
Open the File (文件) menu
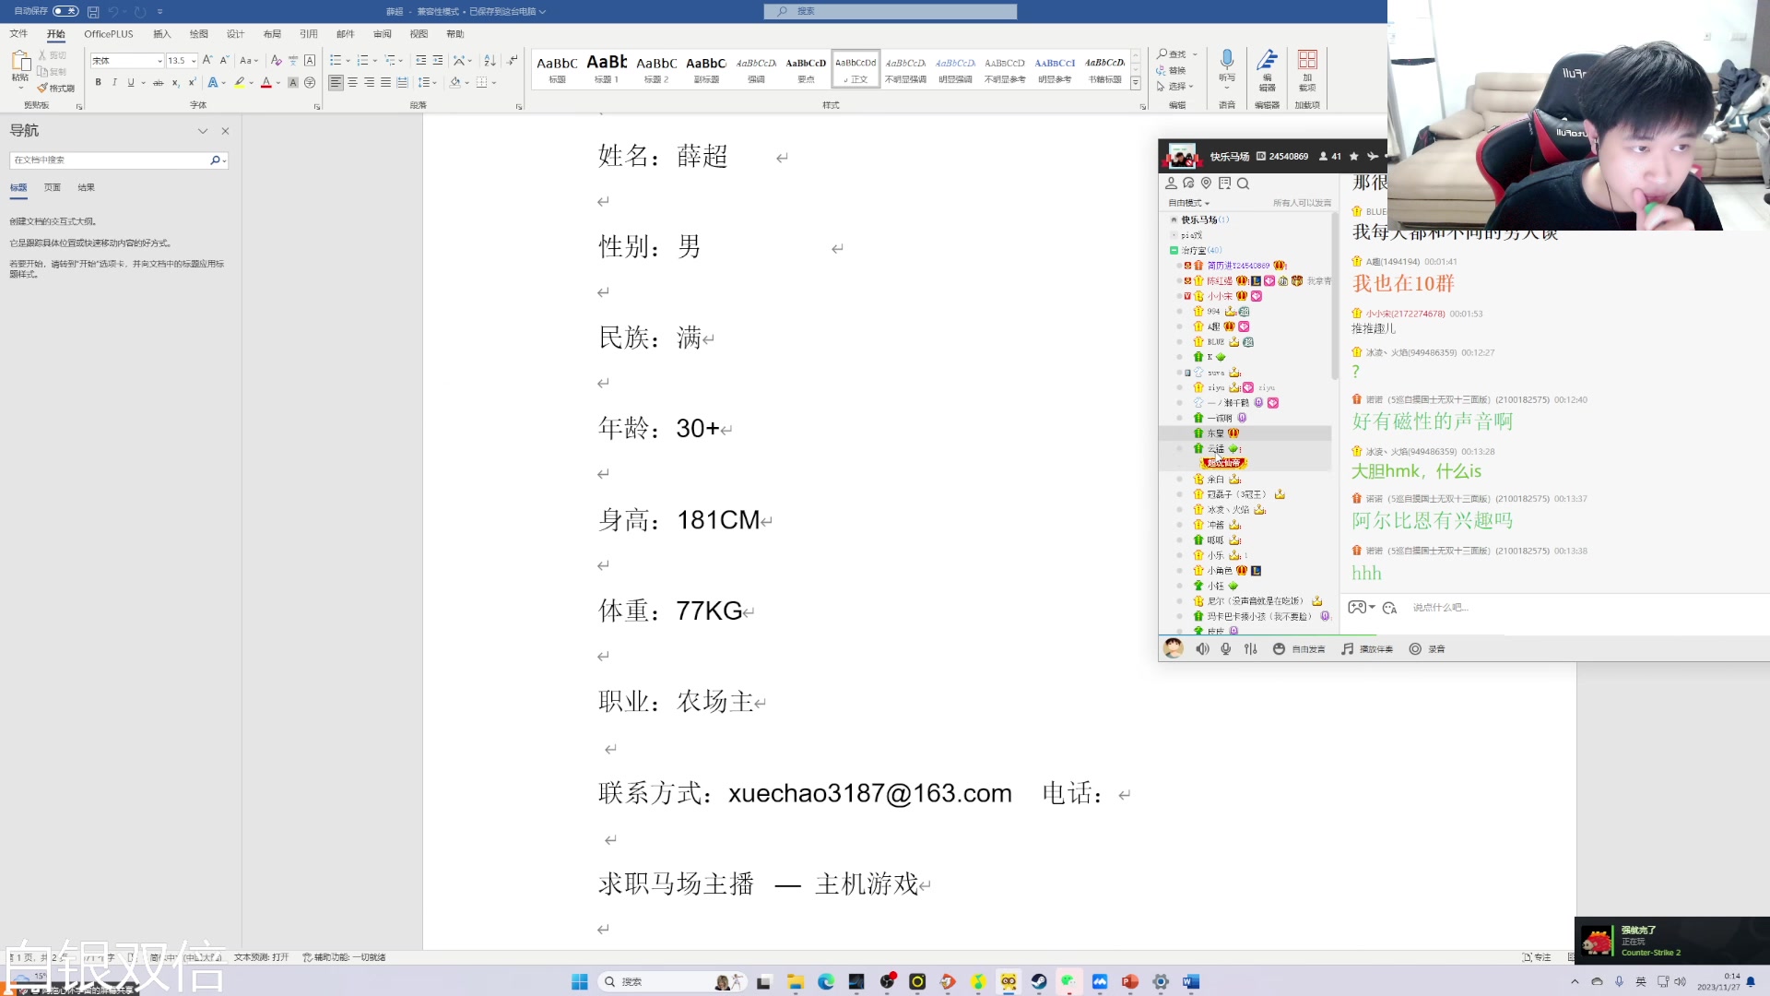pyautogui.click(x=18, y=34)
